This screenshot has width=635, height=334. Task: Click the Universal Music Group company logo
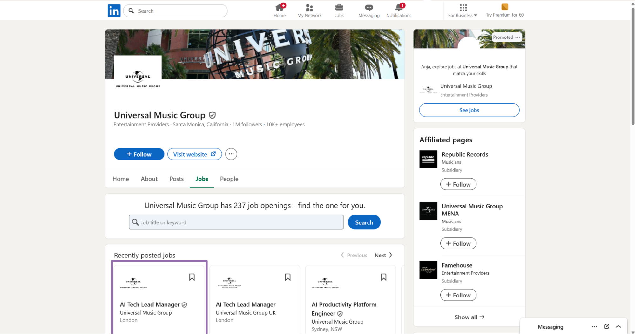pos(138,79)
